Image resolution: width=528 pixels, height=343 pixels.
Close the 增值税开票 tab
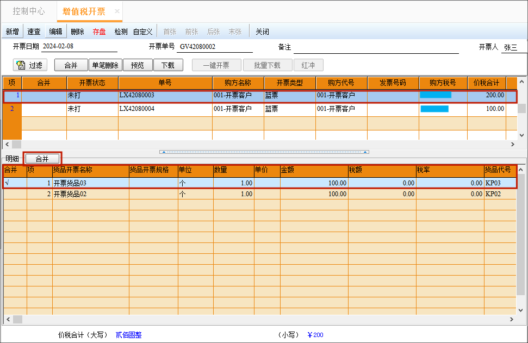coord(117,11)
